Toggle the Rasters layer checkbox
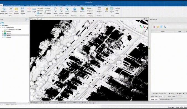The image size is (187, 109). click(x=3, y=31)
